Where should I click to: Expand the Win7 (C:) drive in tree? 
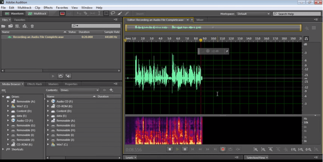tap(8, 106)
